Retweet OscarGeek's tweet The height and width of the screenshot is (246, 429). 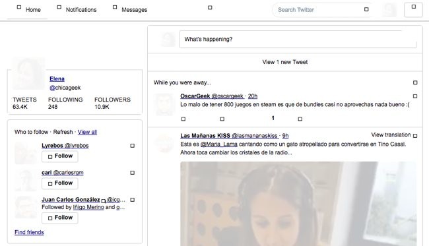(x=222, y=119)
